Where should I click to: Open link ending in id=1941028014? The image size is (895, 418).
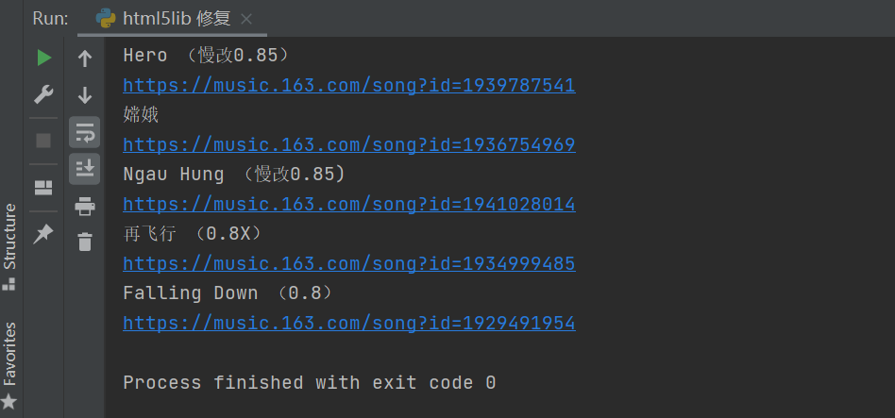(x=348, y=204)
